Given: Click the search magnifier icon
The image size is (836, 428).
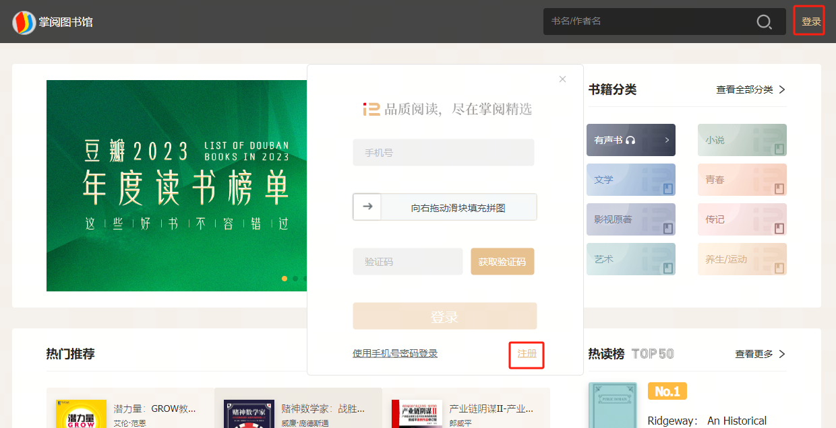Looking at the screenshot, I should click(764, 22).
